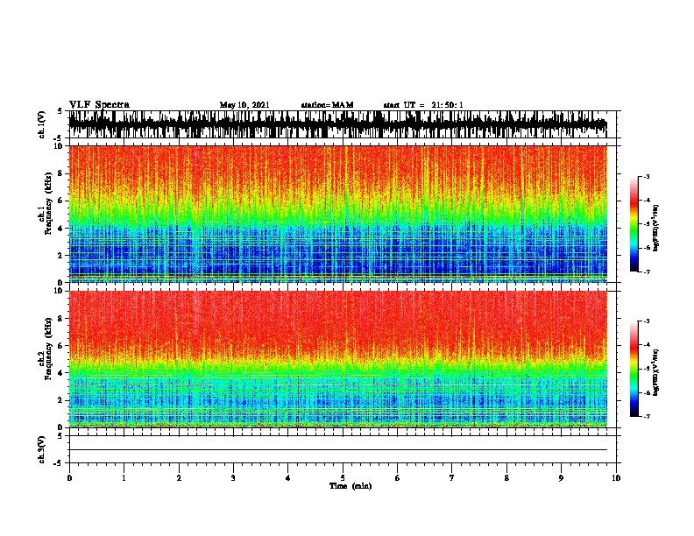This screenshot has height=536, width=694.
Task: Click the "6" frequency tick of ch.2 spectrogram
Action: click(62, 345)
